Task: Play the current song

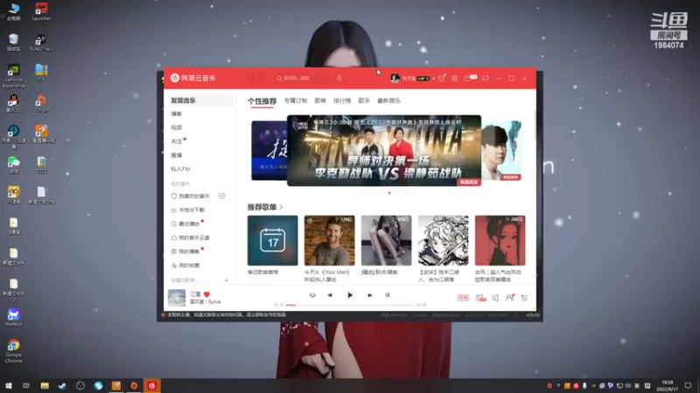Action: point(350,295)
